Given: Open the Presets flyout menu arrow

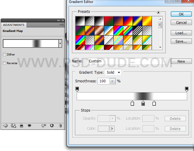Looking at the screenshot, I should pos(158,12).
